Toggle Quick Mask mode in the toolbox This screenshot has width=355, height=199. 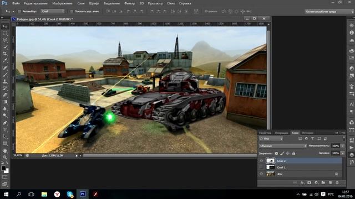coord(5,177)
